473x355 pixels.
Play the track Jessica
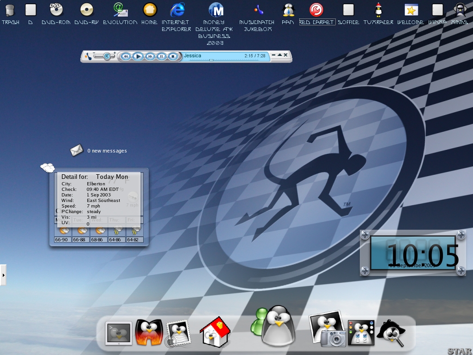click(x=138, y=56)
